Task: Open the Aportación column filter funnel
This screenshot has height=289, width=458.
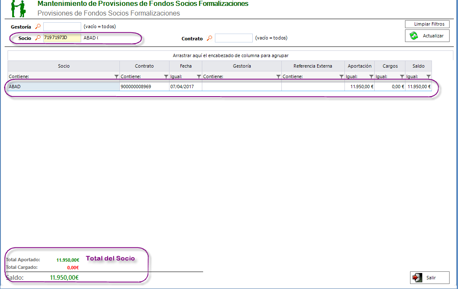Action: pos(371,76)
